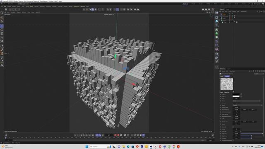The height and width of the screenshot is (149, 265).
Task: Switch to the Attributes tab
Action: (x=222, y=69)
